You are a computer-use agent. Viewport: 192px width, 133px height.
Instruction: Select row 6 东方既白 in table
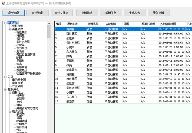click(123, 52)
